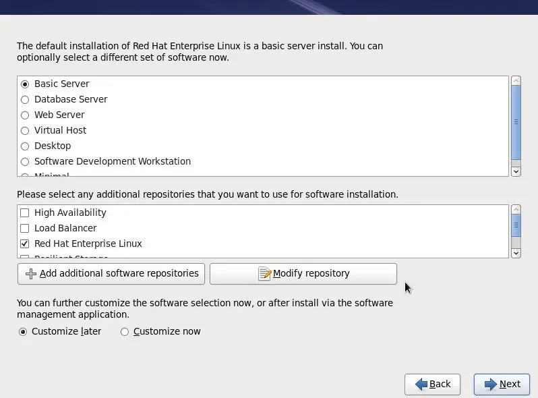Viewport: 538px width, 398px height.
Task: Click the plus icon on Add repositories button
Action: 30,274
